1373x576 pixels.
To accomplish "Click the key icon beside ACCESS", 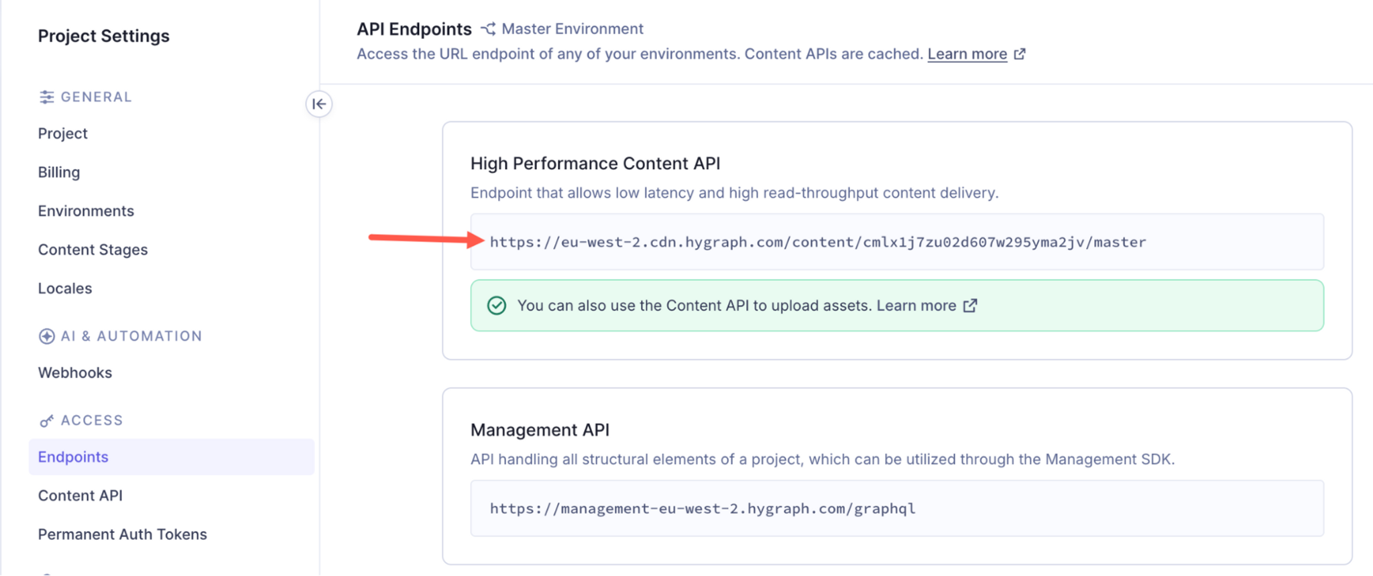I will click(46, 420).
